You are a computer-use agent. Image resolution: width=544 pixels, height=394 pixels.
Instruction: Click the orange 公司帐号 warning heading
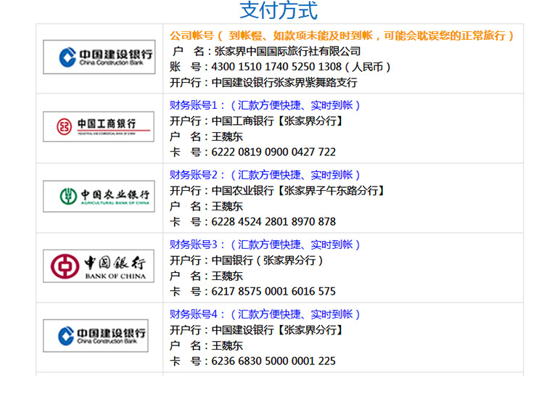pyautogui.click(x=342, y=36)
